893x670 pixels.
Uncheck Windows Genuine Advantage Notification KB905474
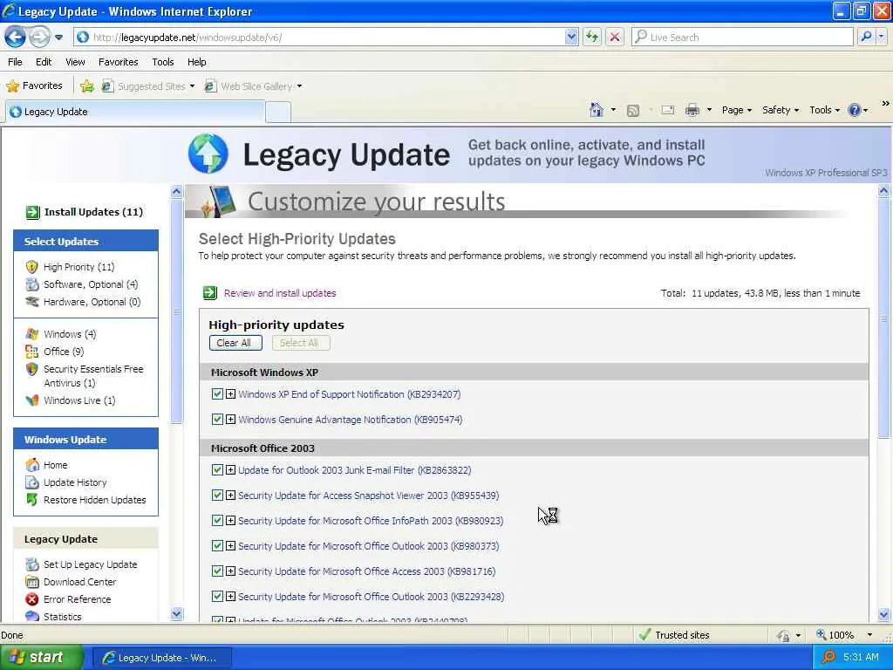tap(217, 420)
